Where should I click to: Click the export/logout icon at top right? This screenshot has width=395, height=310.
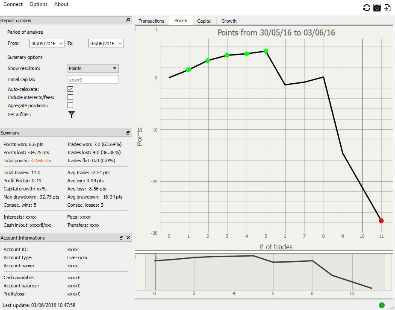point(387,8)
